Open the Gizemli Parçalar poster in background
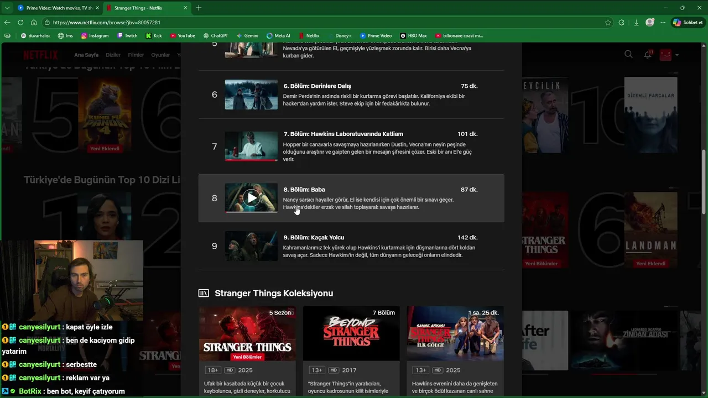This screenshot has width=708, height=398. point(650,115)
